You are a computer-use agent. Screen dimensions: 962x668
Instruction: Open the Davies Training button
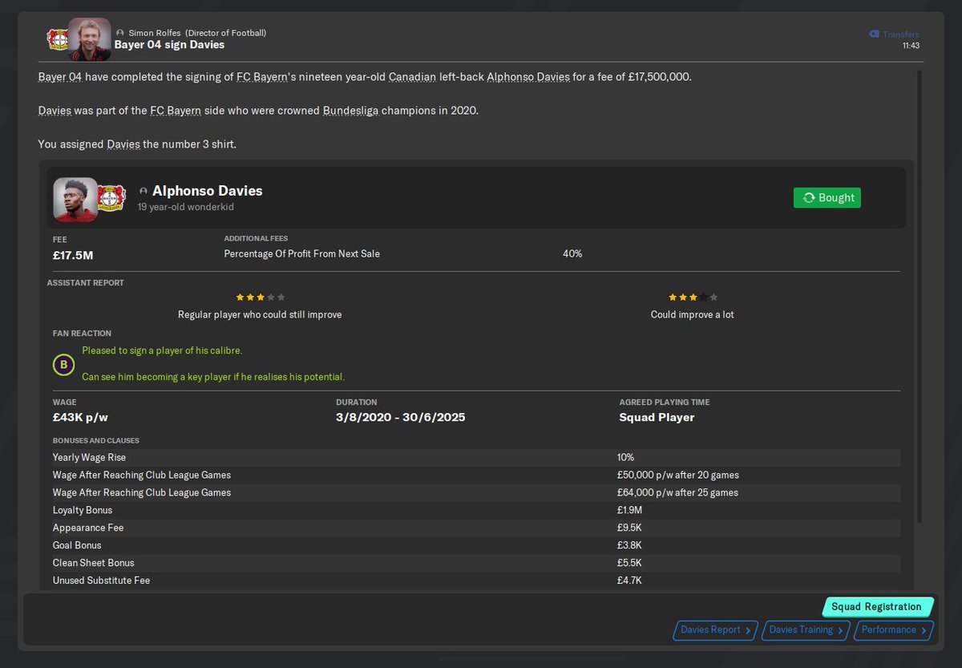(806, 630)
